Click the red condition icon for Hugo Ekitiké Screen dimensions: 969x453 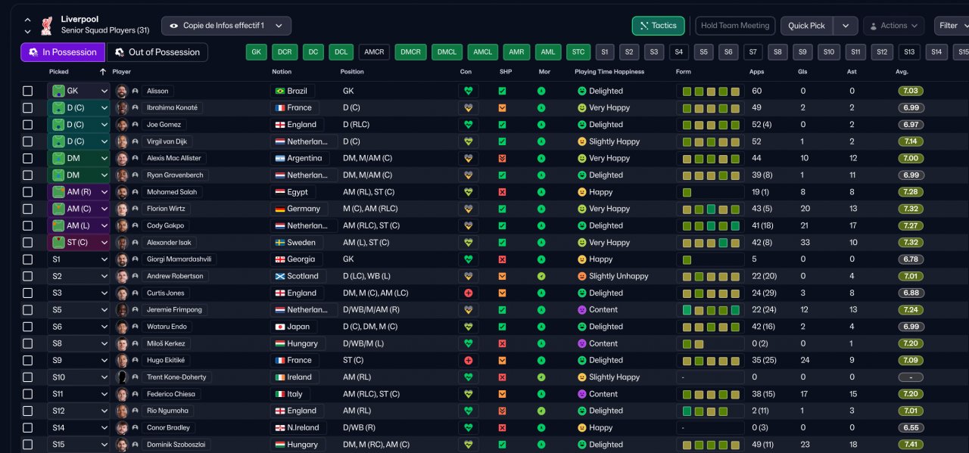pos(469,361)
